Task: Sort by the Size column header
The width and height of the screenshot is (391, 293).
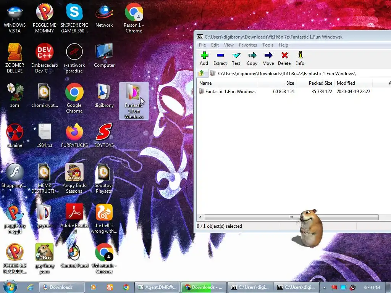Action: [x=277, y=83]
